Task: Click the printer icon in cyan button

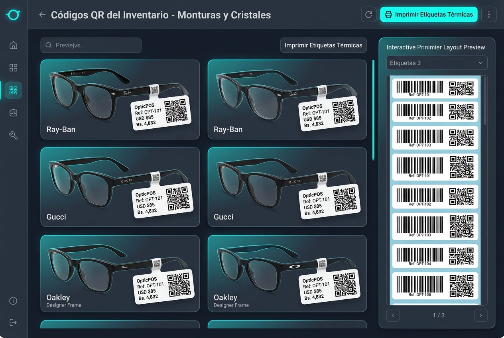Action: pyautogui.click(x=388, y=14)
